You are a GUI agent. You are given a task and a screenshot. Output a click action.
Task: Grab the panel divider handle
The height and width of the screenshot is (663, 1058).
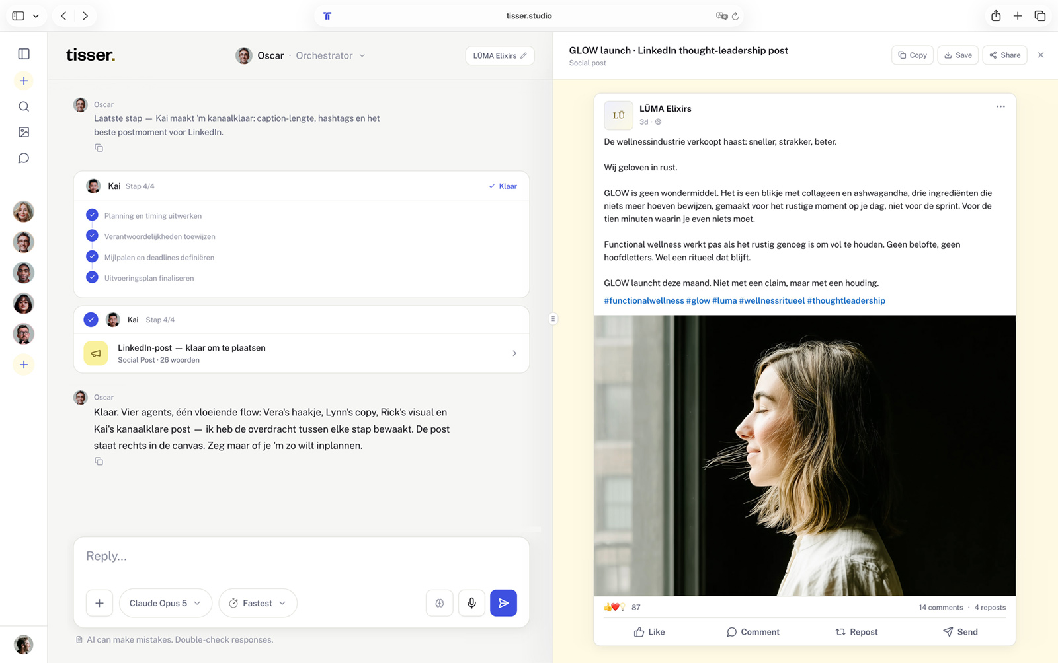[x=553, y=319]
